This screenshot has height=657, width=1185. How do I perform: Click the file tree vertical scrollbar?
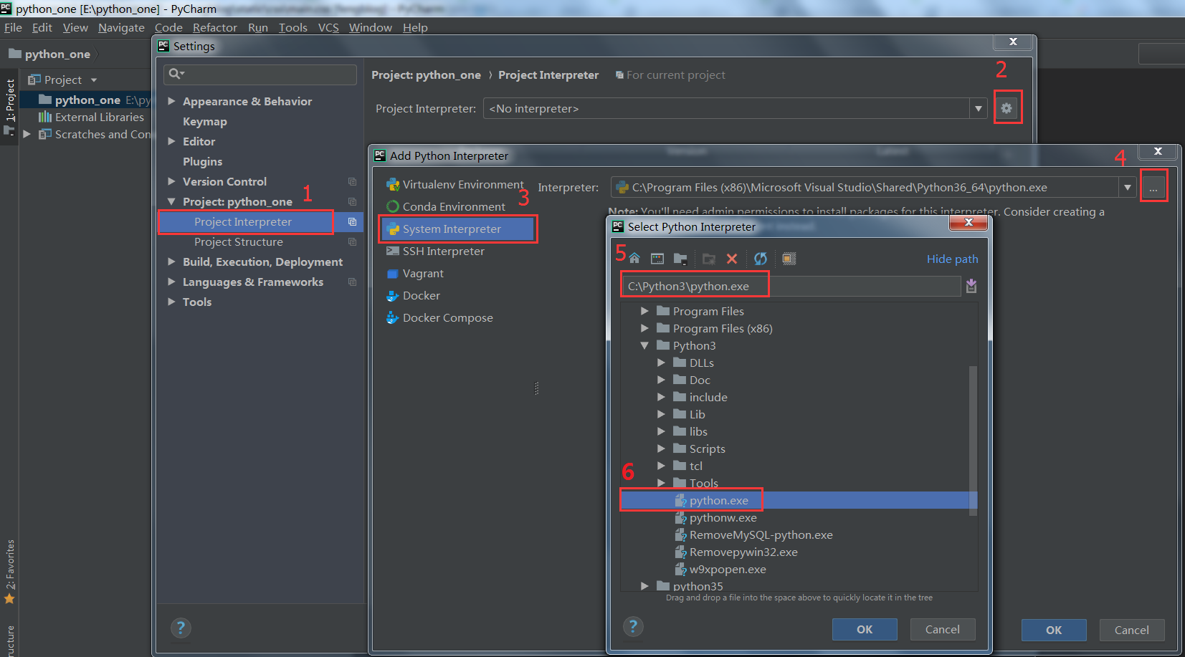[x=973, y=441]
